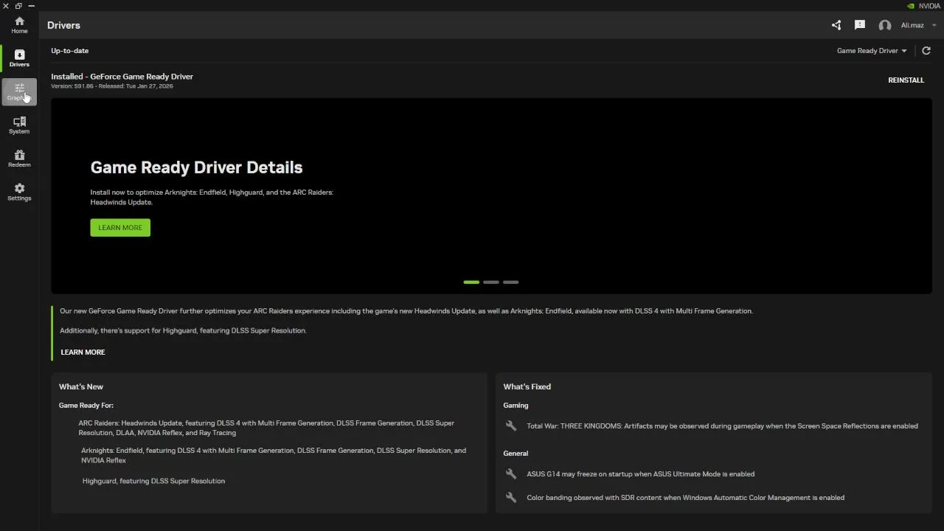Click the What's Fixed heading

click(527, 386)
